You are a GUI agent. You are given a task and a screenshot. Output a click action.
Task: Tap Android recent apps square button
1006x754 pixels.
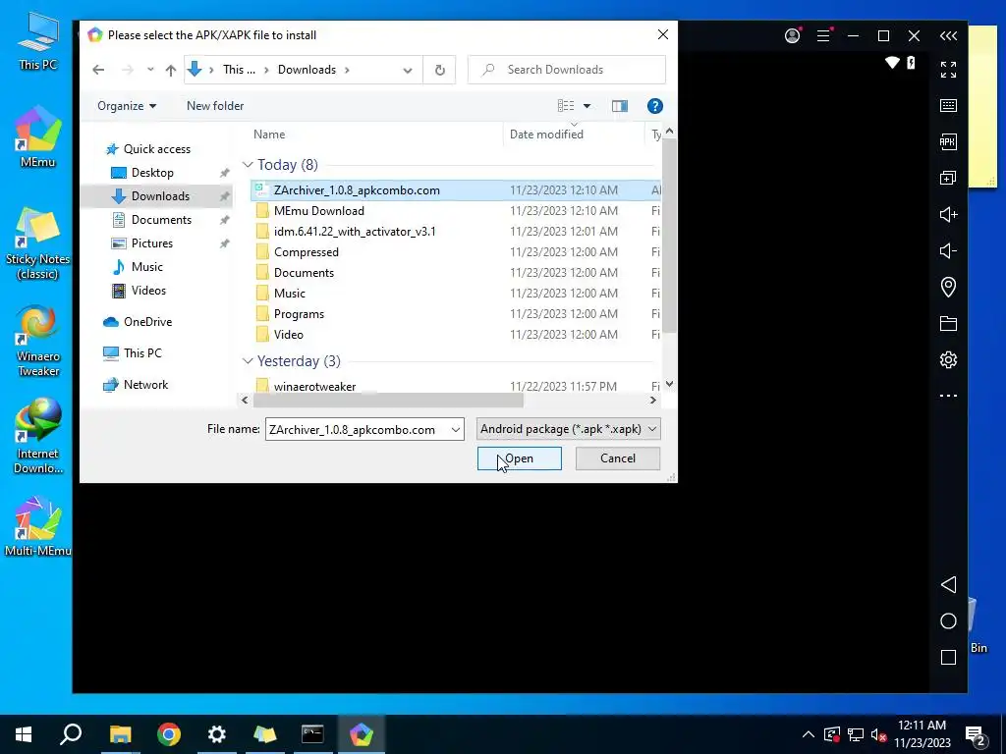pyautogui.click(x=948, y=657)
